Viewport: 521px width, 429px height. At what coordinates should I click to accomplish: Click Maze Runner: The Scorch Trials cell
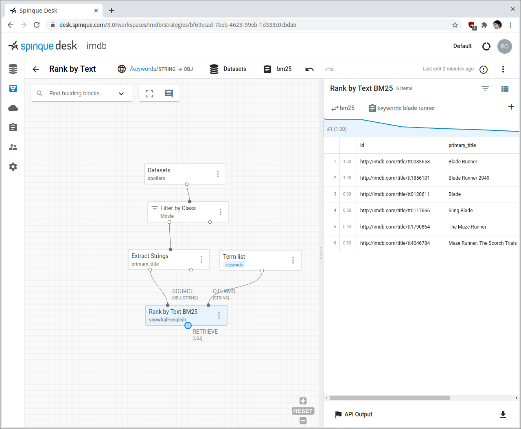tap(483, 243)
